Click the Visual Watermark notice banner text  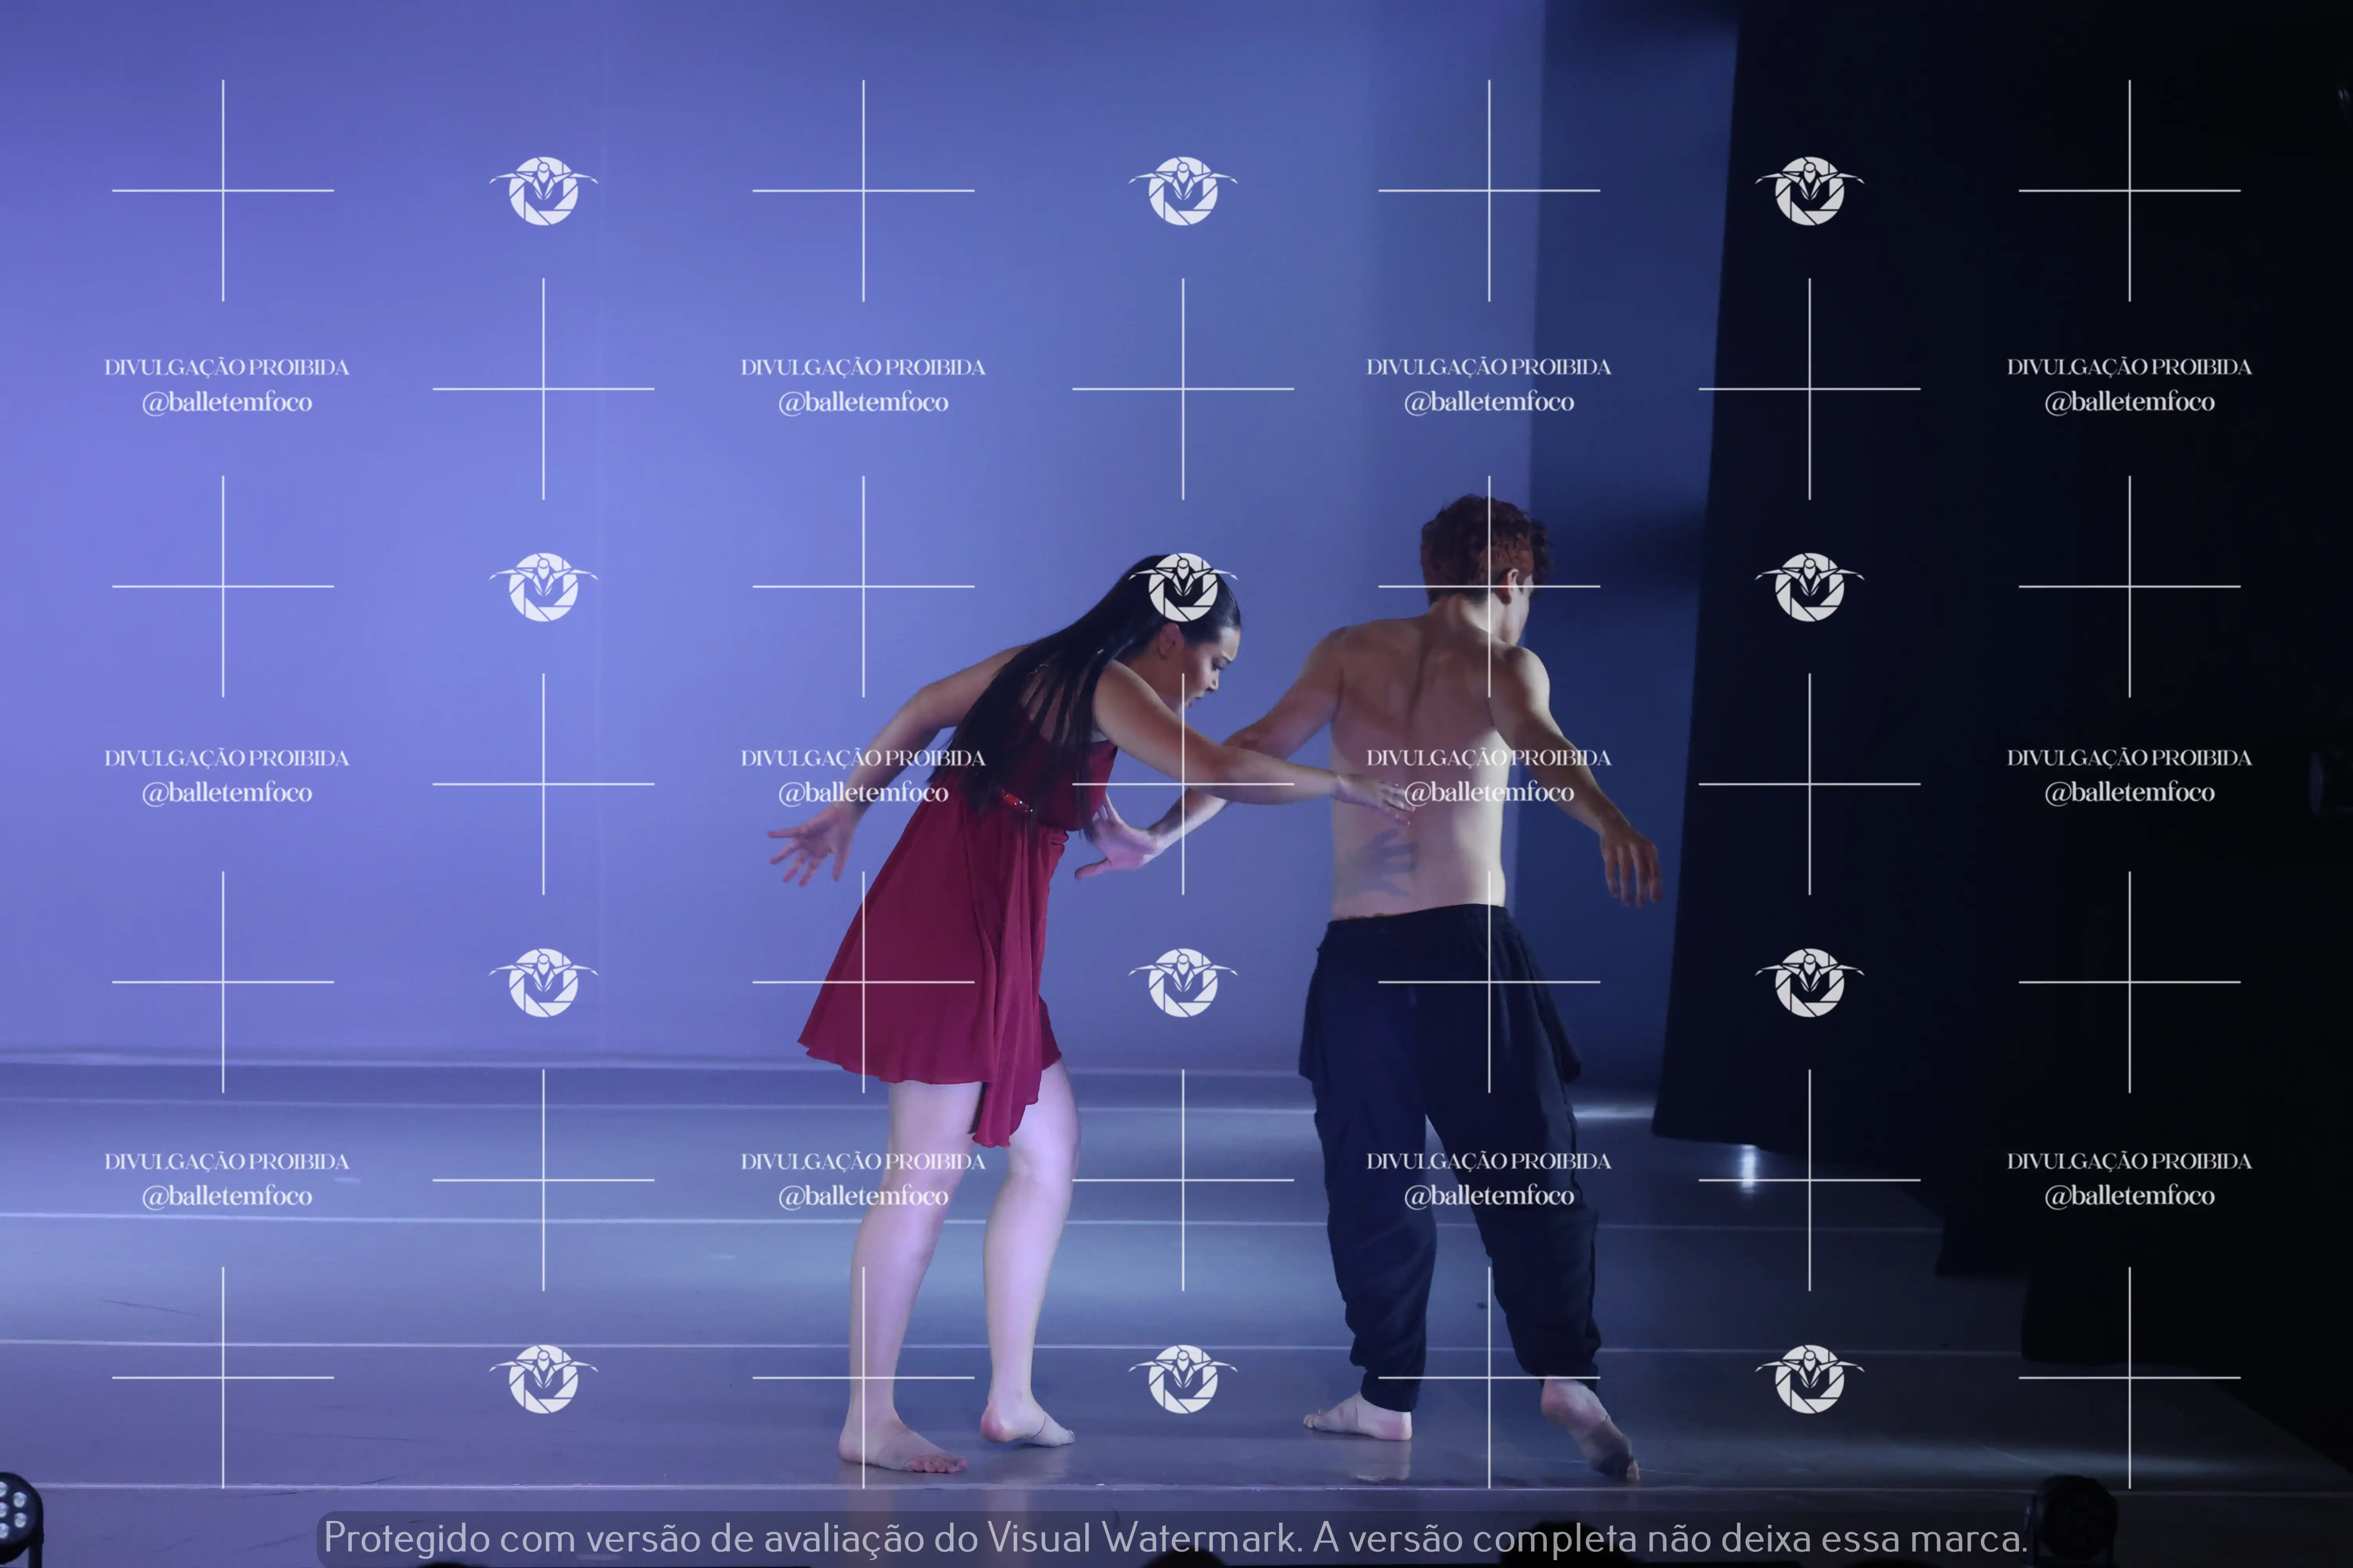1175,1538
